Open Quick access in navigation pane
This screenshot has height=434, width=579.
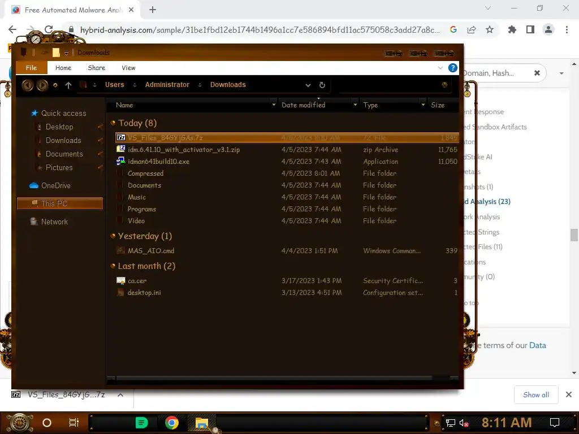(63, 113)
